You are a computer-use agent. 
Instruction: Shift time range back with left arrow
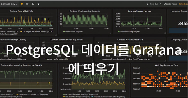(147, 4)
